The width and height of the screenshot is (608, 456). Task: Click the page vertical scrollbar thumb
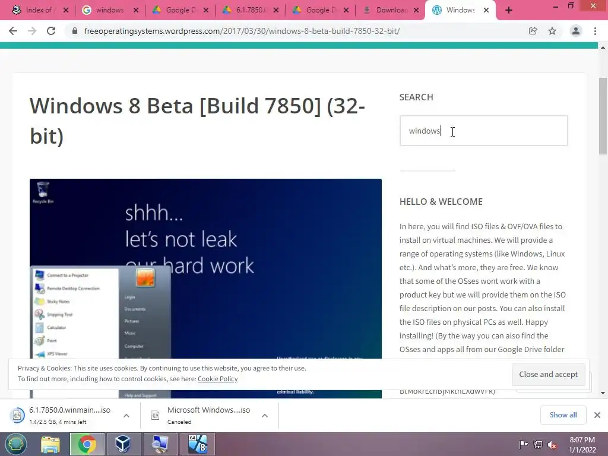(603, 116)
